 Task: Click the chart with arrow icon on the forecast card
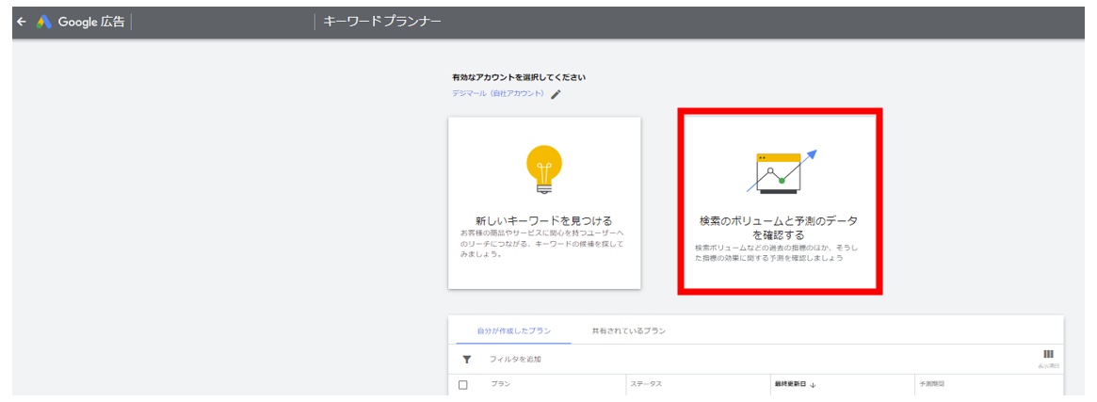pyautogui.click(x=782, y=172)
